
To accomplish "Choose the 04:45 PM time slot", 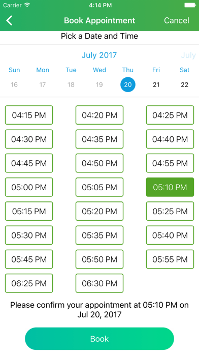I will coord(29,163).
